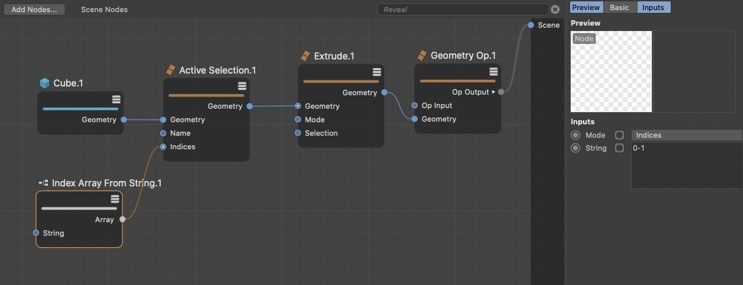Click the Geometry Op.1 Op Output port

tap(501, 92)
